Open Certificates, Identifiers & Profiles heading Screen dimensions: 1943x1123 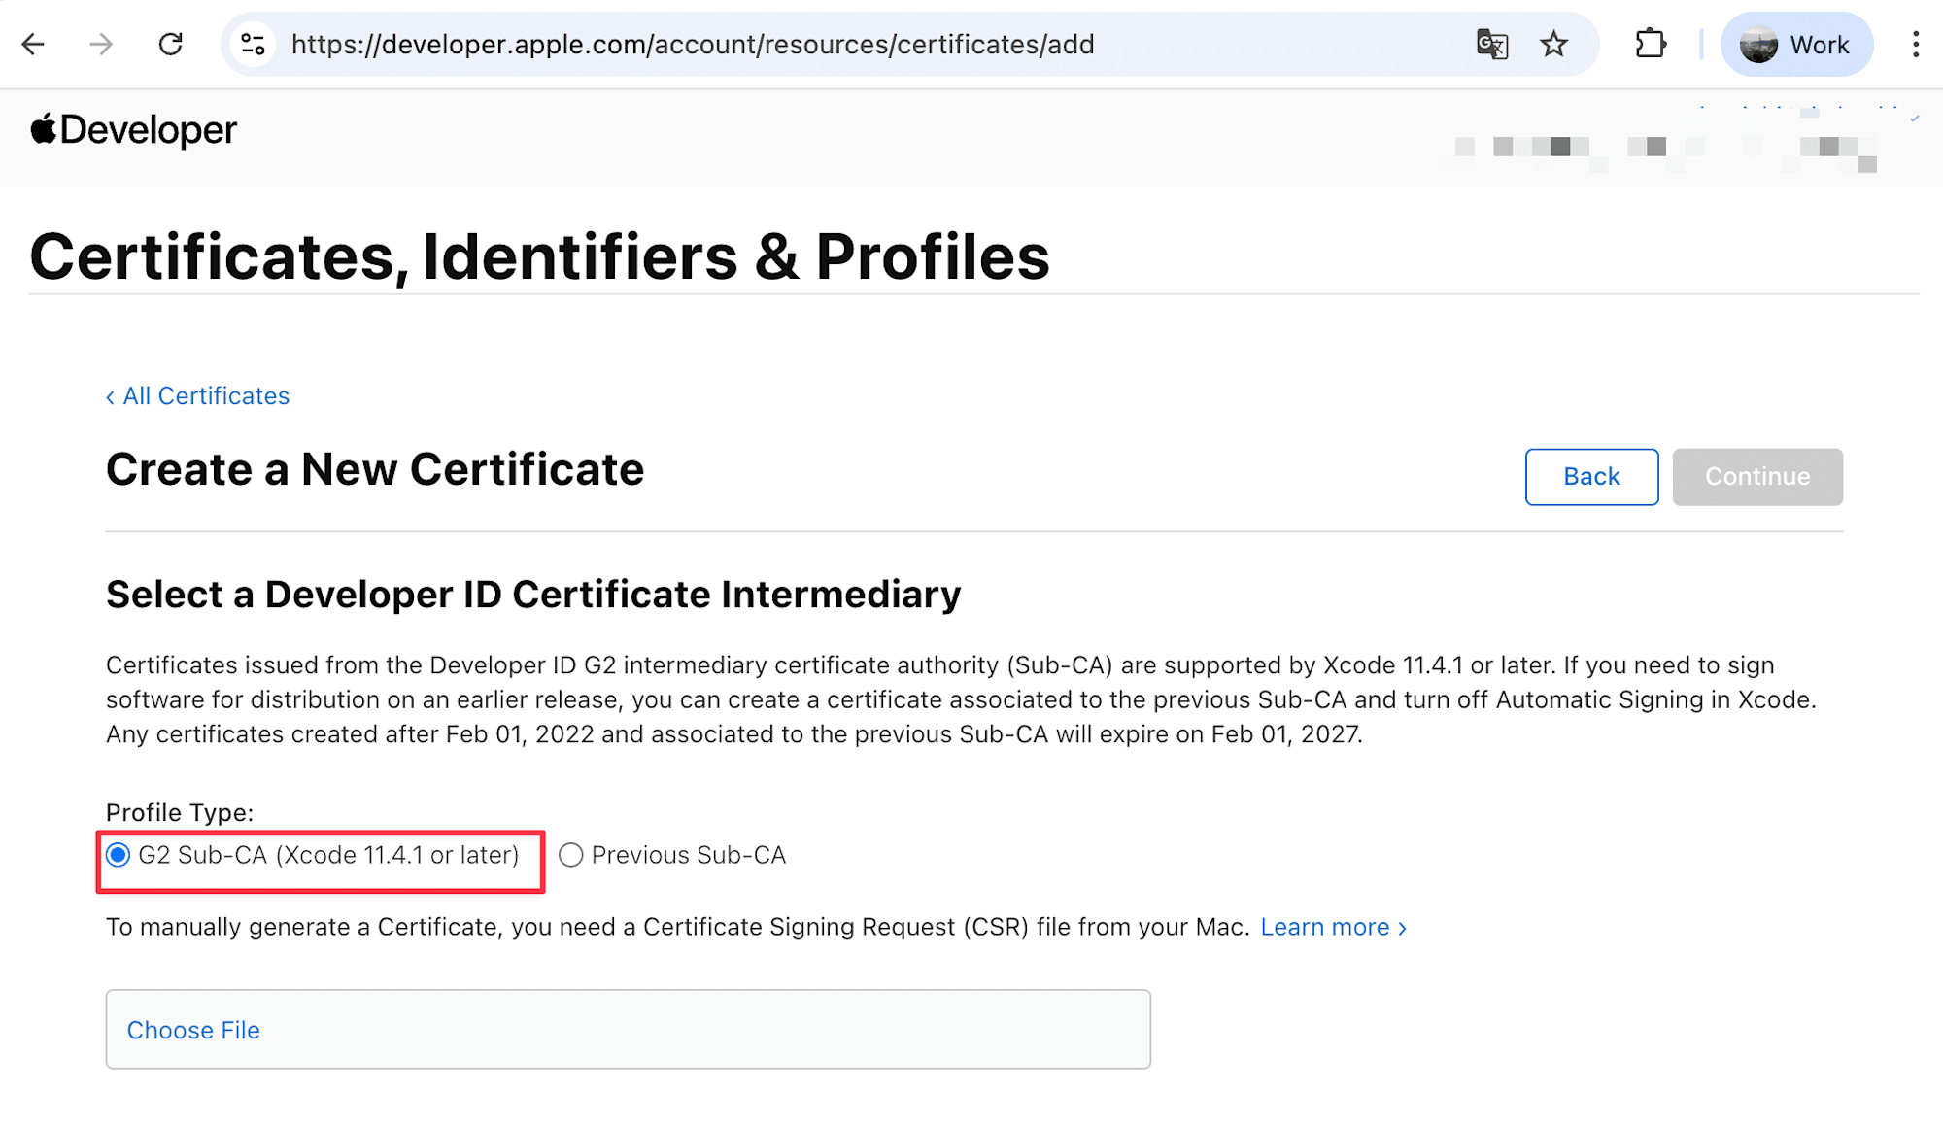[539, 257]
